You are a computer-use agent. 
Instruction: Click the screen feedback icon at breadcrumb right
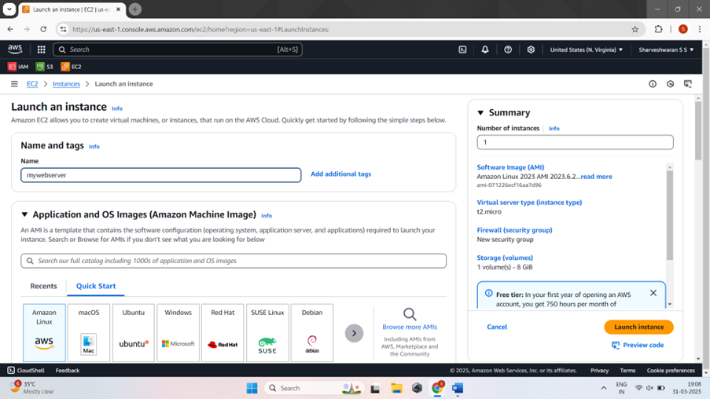coord(688,84)
